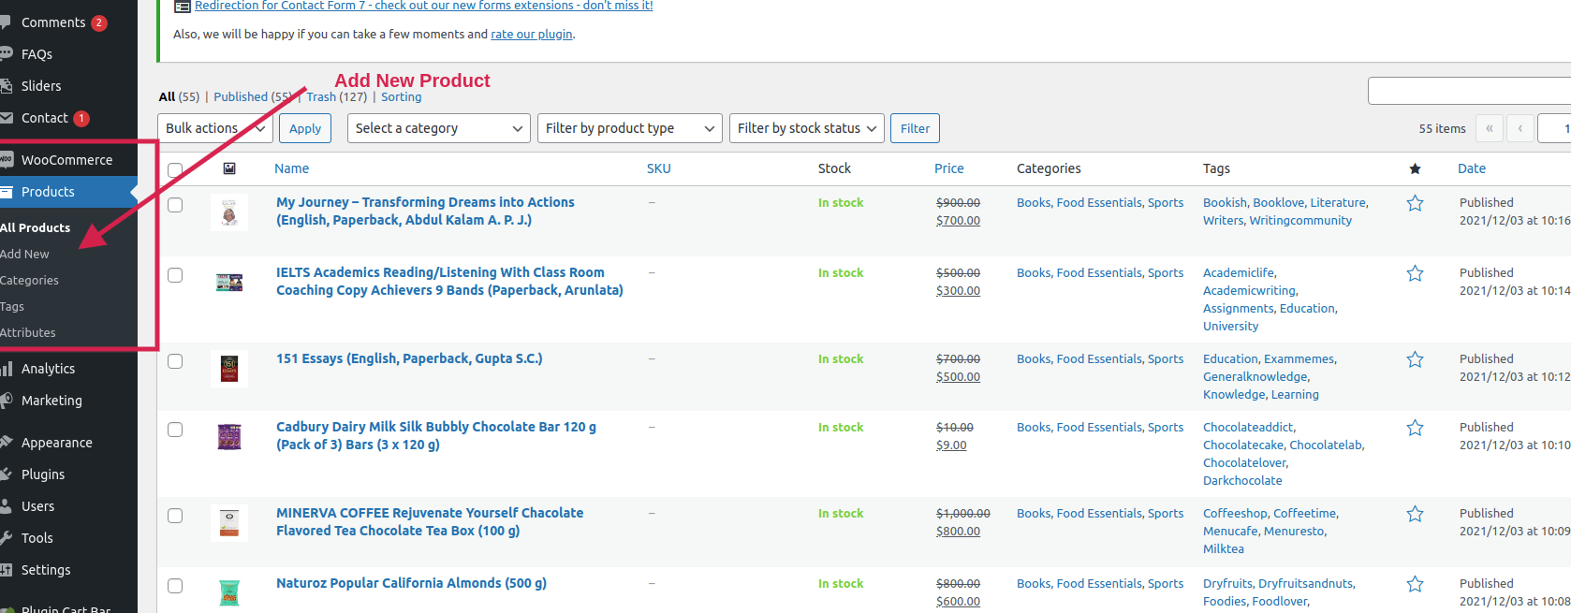Screen dimensions: 1571x613
Task: Click the Coffeeshop tag link
Action: (1235, 513)
